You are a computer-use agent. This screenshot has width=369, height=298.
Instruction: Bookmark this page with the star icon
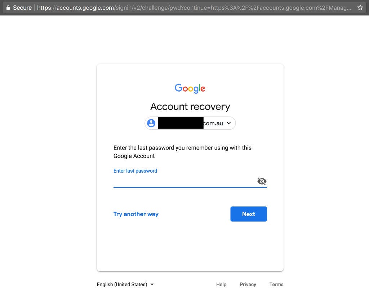coord(360,8)
